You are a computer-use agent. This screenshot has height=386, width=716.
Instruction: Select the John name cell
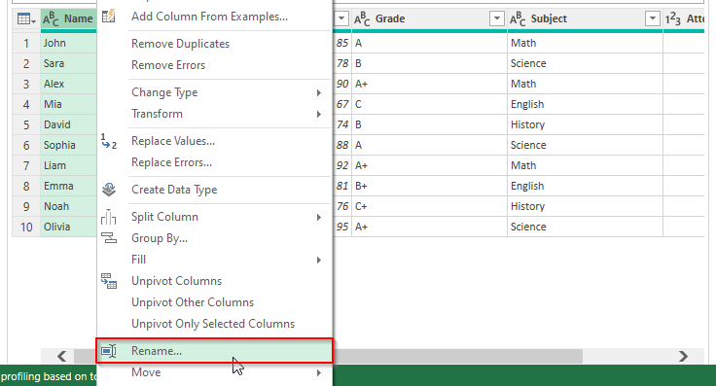pyautogui.click(x=68, y=43)
